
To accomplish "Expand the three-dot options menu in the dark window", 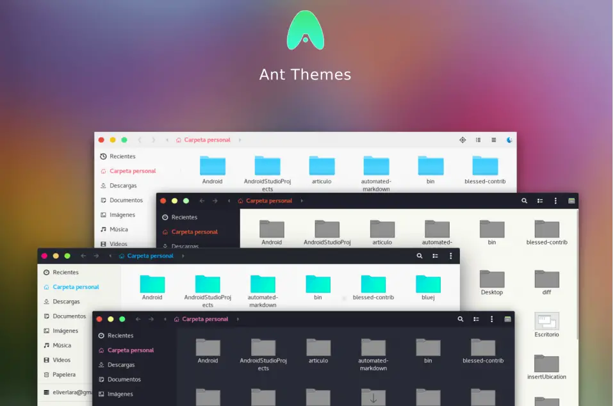I will 555,200.
